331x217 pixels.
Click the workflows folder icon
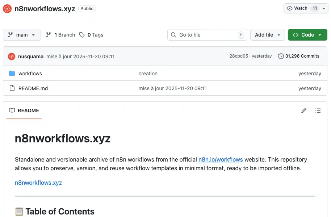(12, 74)
